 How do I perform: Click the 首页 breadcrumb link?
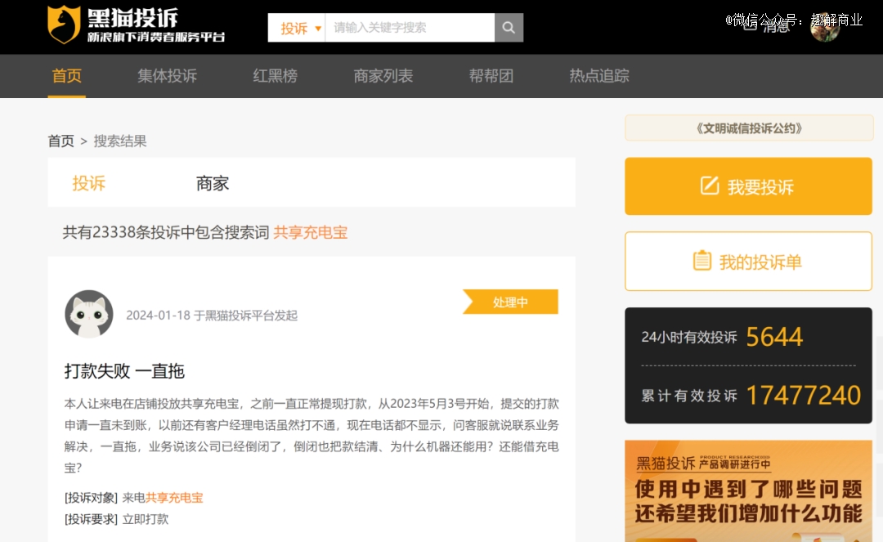(x=61, y=141)
